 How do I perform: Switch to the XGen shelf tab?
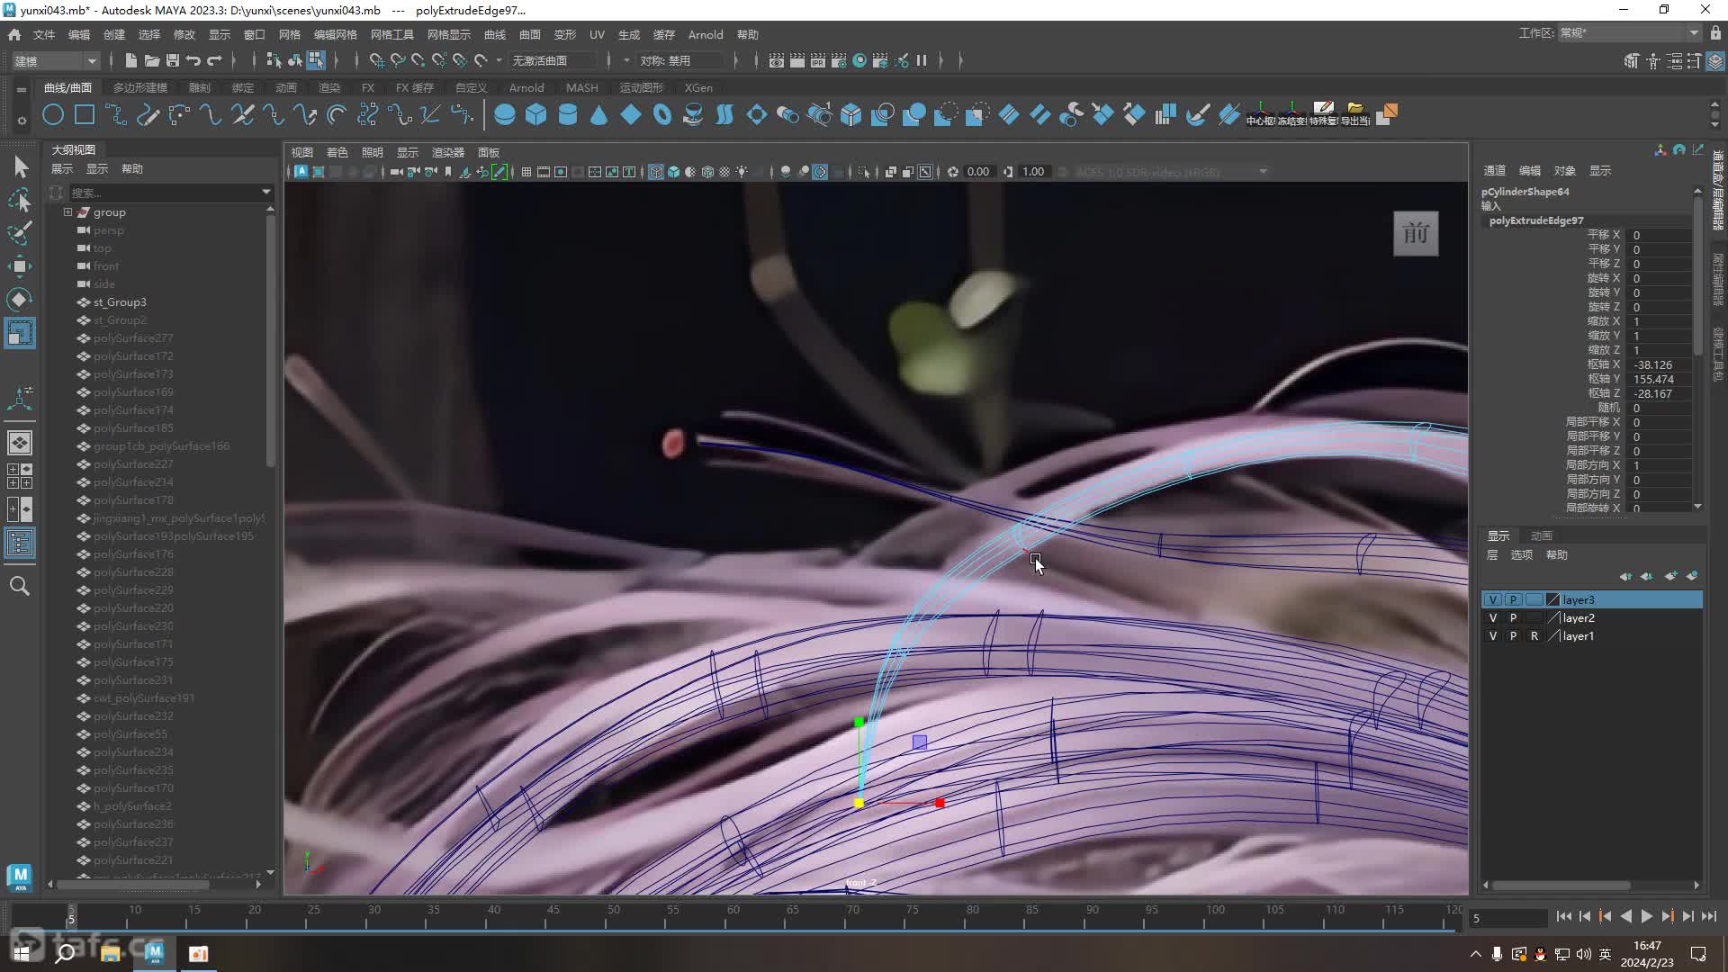tap(698, 87)
